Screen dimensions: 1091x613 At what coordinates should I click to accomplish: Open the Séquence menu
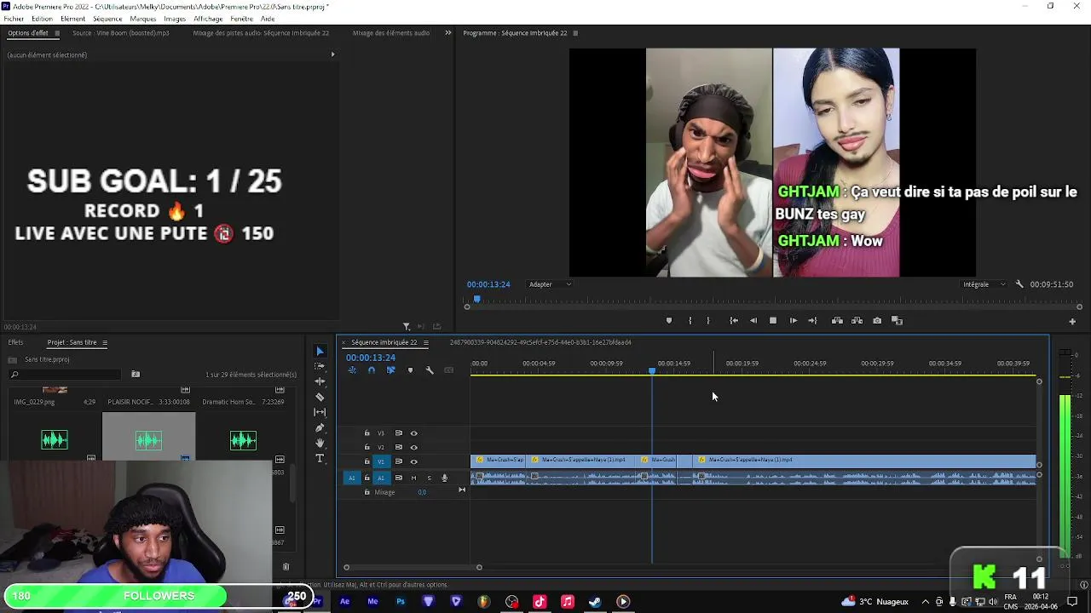point(107,19)
